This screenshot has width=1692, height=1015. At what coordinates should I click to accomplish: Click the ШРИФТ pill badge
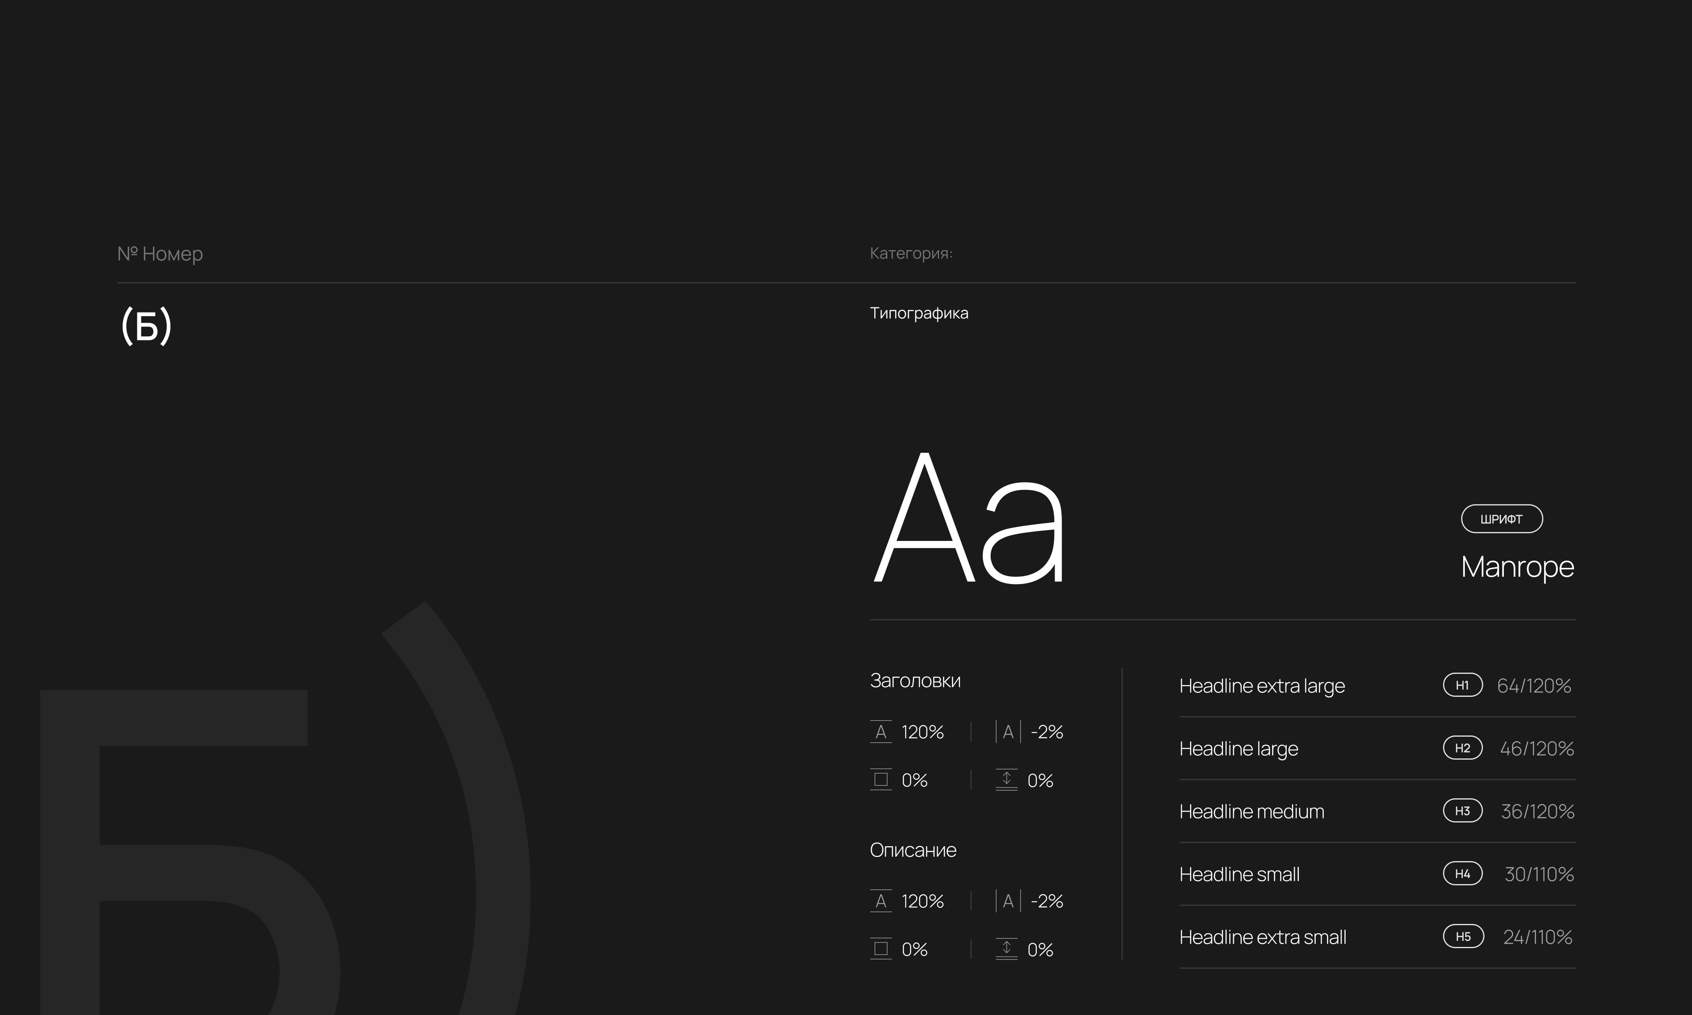click(1501, 518)
